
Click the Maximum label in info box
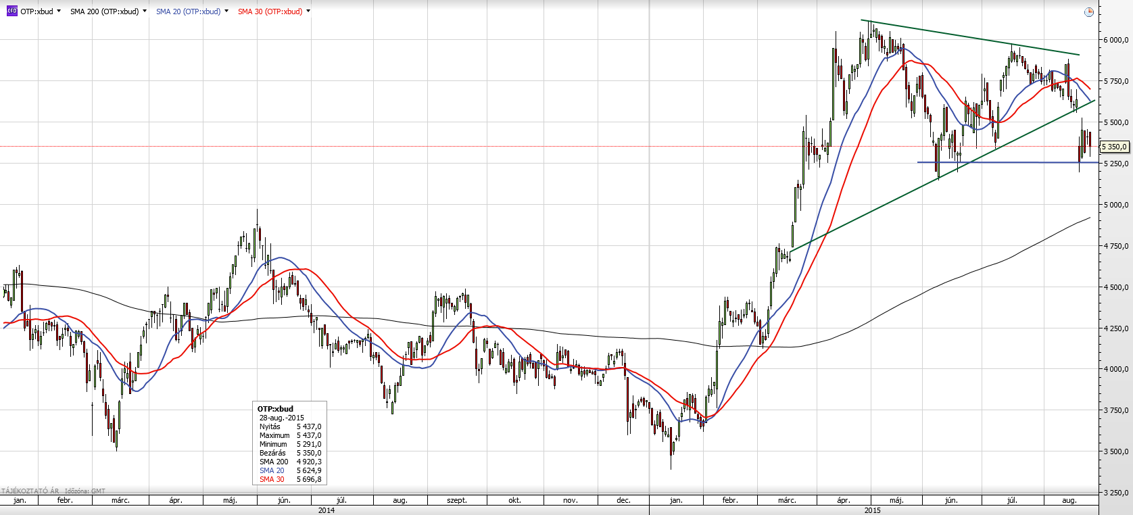click(x=274, y=435)
